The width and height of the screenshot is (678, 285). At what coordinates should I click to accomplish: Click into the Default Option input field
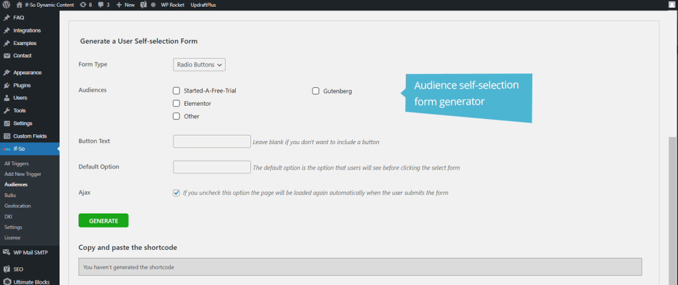pos(212,167)
